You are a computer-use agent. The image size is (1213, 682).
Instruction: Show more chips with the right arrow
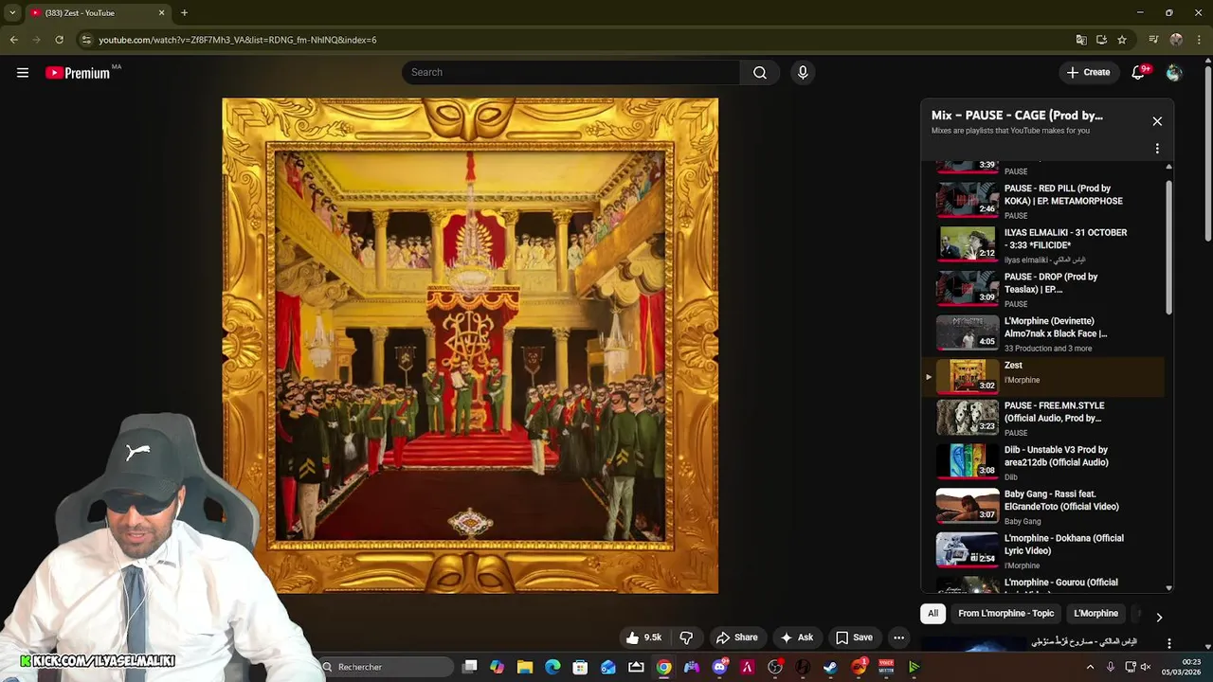(1159, 618)
